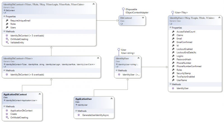
Task: Click the wrench icon beside SecurityStamp
Action: pyautogui.click(x=173, y=73)
